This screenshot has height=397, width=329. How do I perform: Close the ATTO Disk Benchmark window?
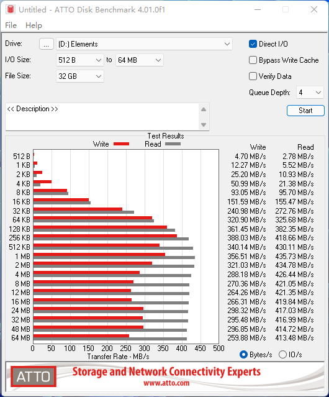tap(314, 9)
